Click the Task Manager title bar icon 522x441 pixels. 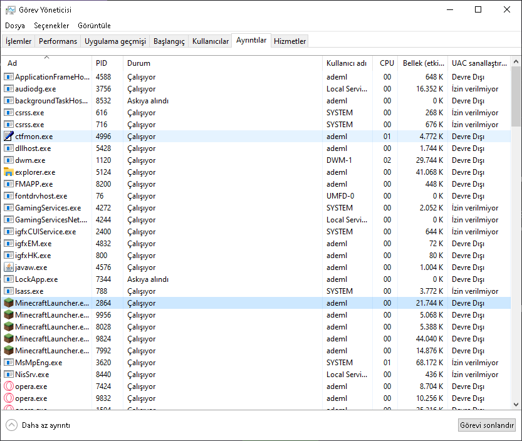click(x=10, y=10)
